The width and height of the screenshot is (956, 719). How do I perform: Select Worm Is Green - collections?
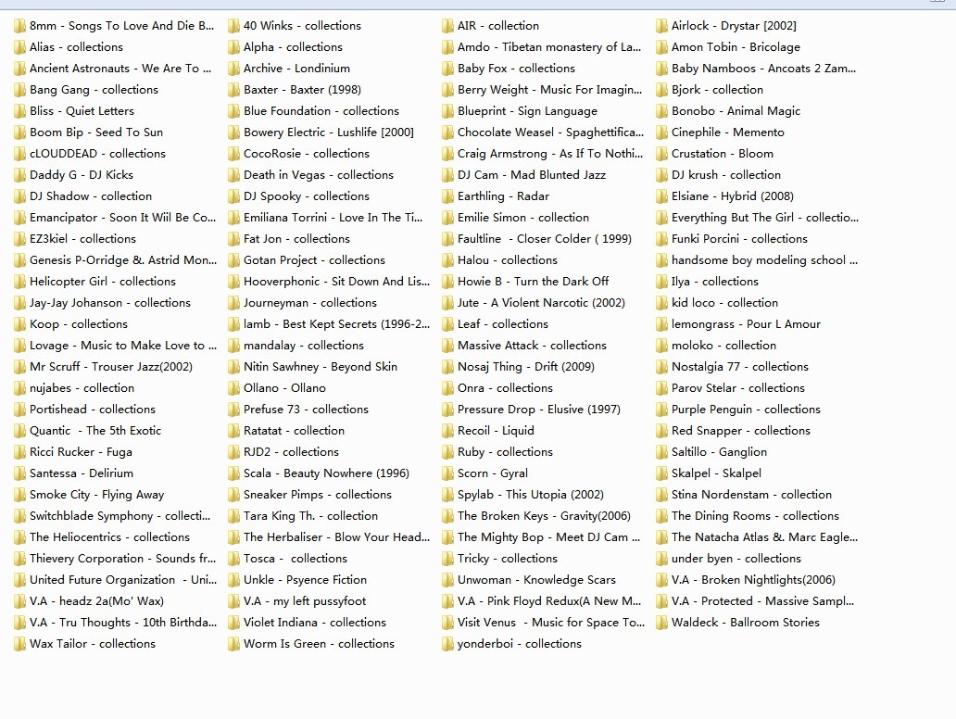pos(319,644)
